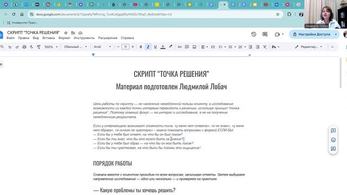Image resolution: width=347 pixels, height=195 pixels.
Task: Search the menus with magnifier icon
Action: 2,47
